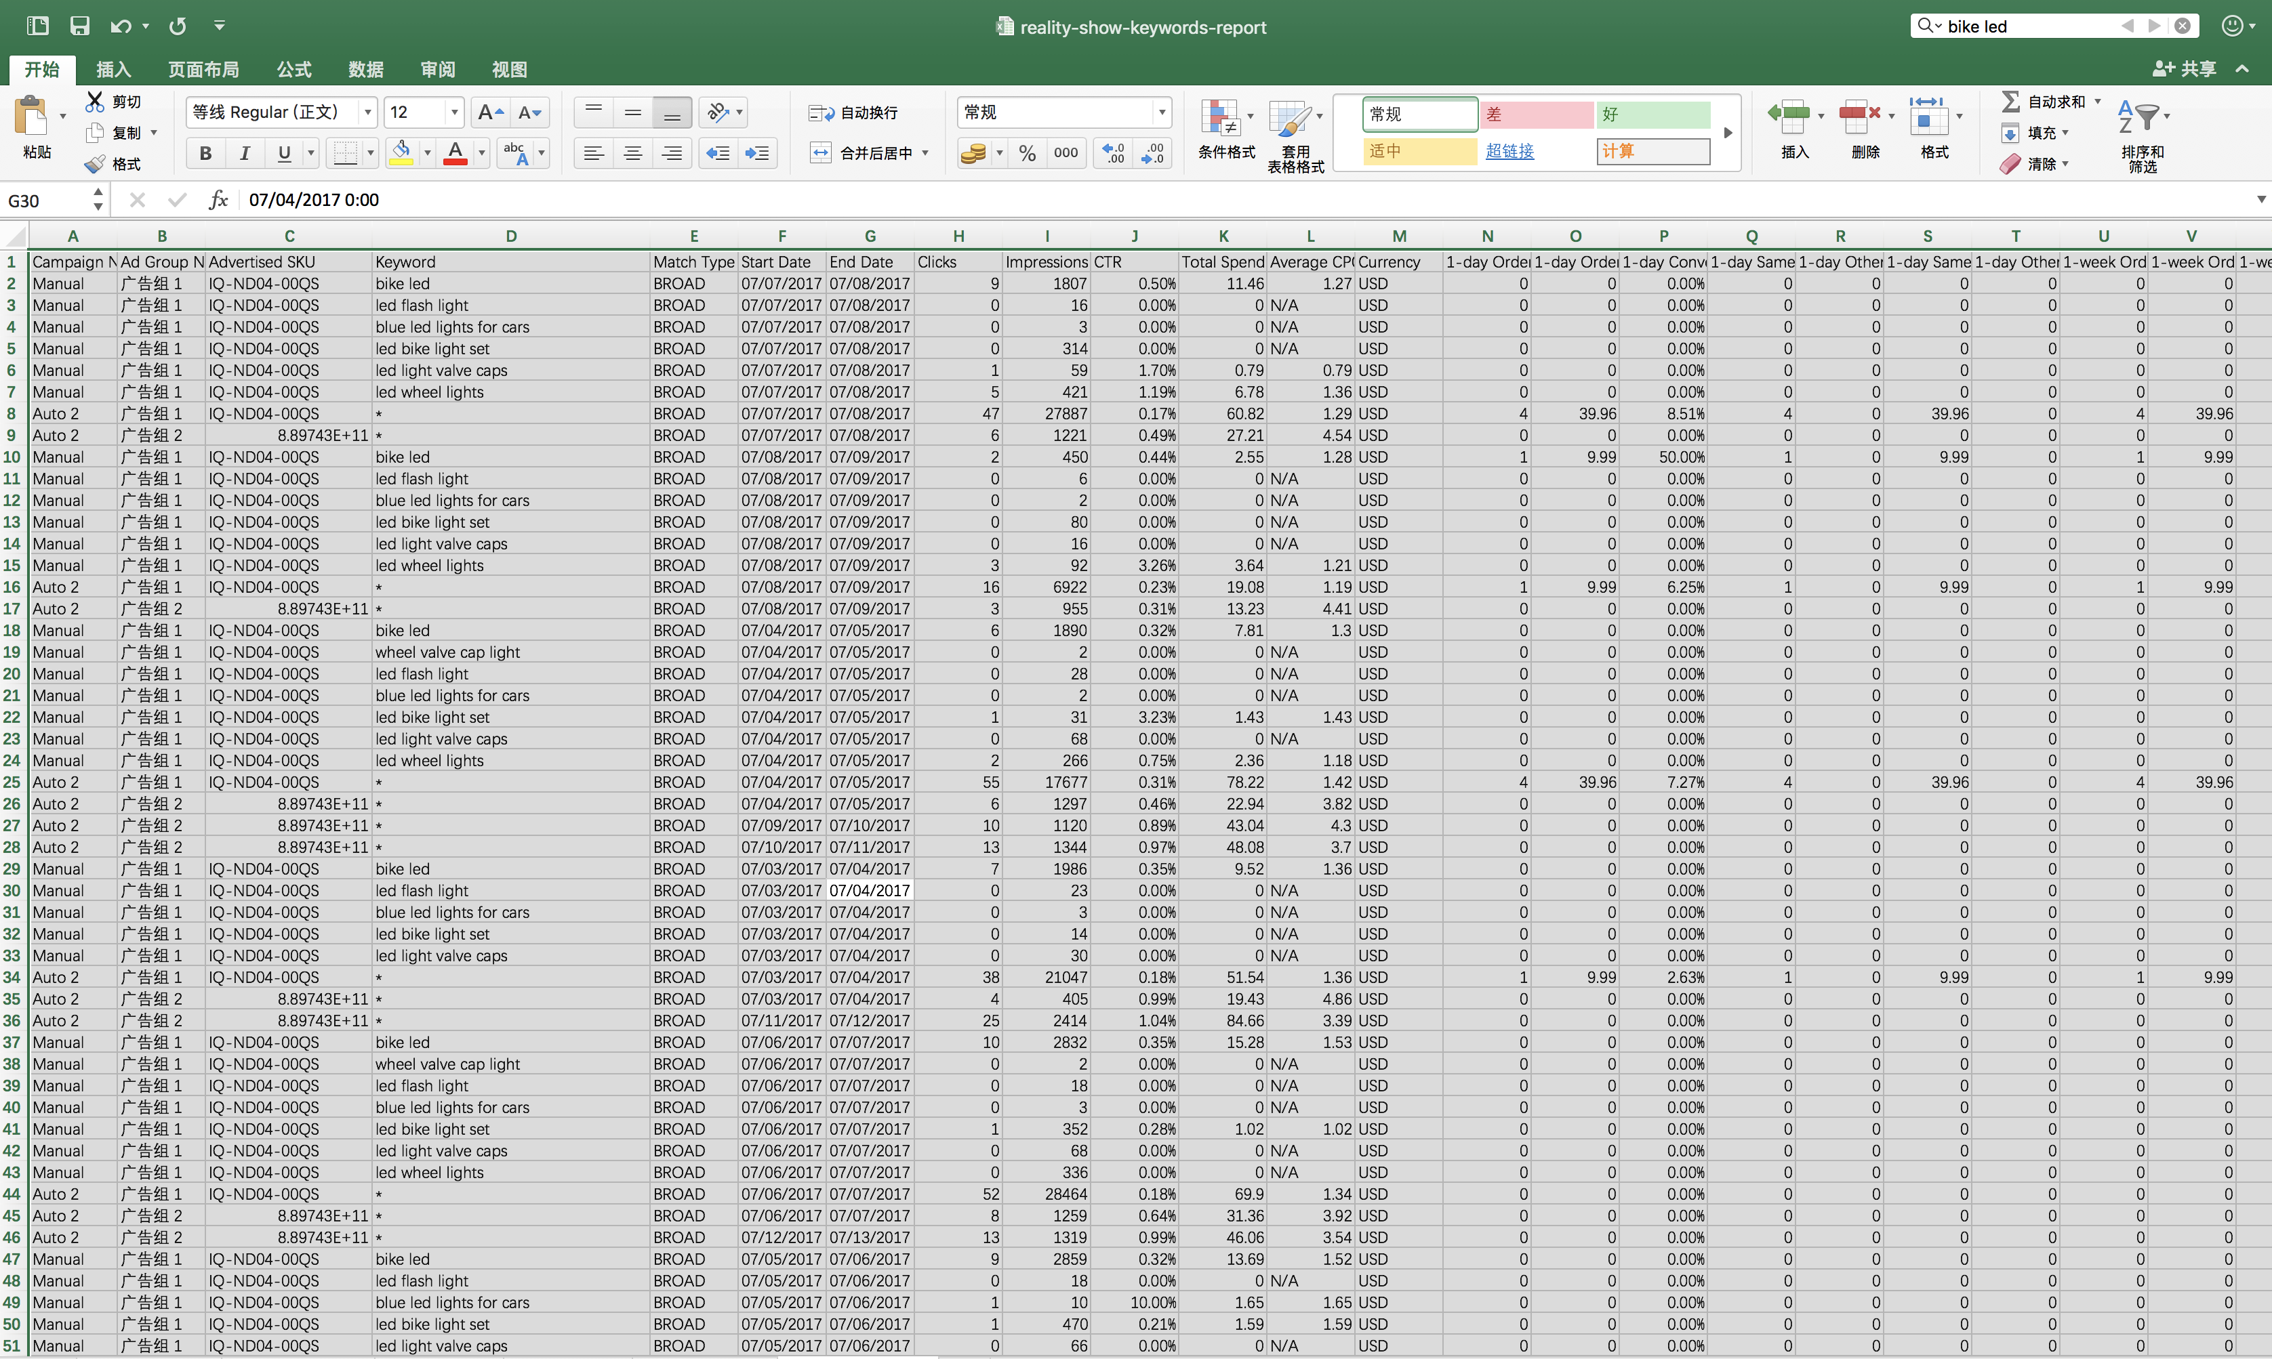Clear the search field with X button
This screenshot has width=2272, height=1359.
point(2183,26)
